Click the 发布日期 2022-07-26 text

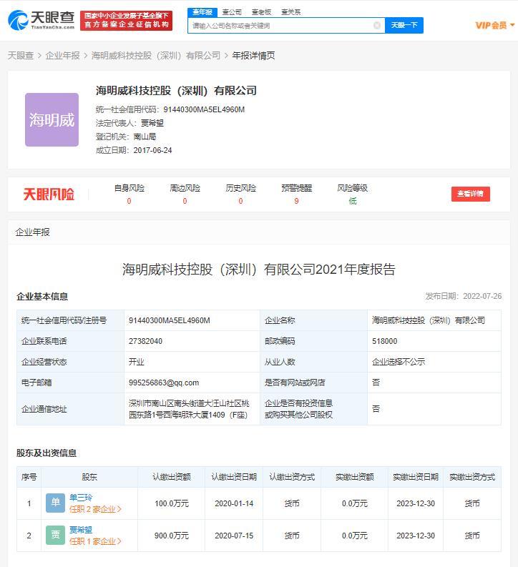click(464, 296)
